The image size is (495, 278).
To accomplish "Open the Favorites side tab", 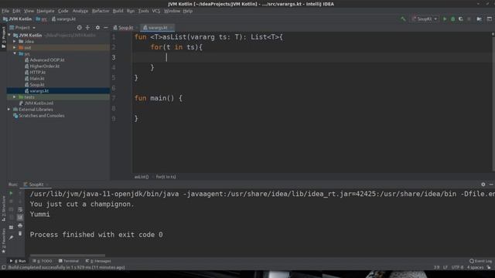I will point(3,241).
